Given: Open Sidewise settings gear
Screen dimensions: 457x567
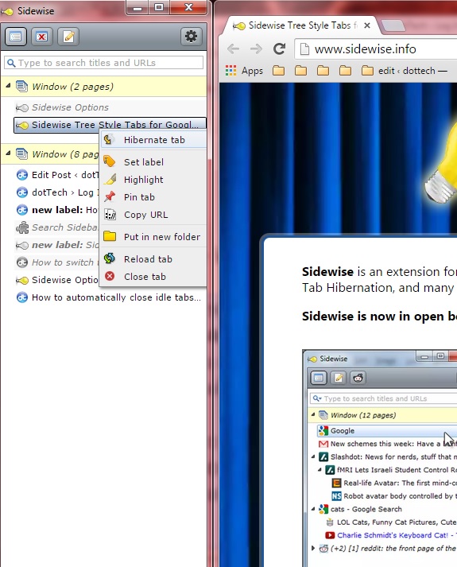Looking at the screenshot, I should 191,37.
